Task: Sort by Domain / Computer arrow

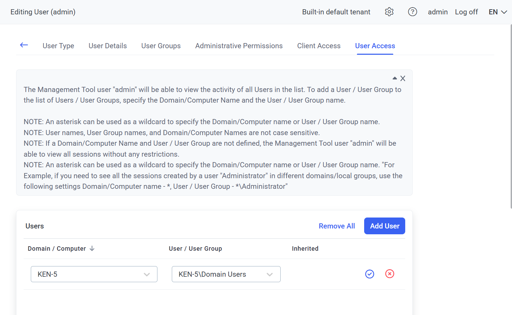Action: [x=92, y=249]
